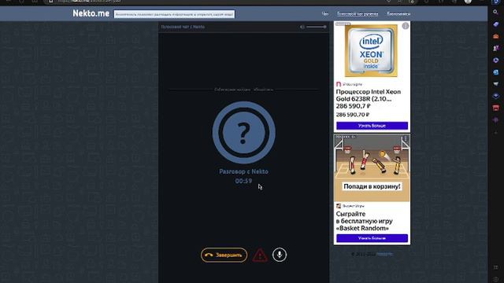Open the blue drop icon in browser sidebar
The image size is (504, 283).
pos(495,96)
